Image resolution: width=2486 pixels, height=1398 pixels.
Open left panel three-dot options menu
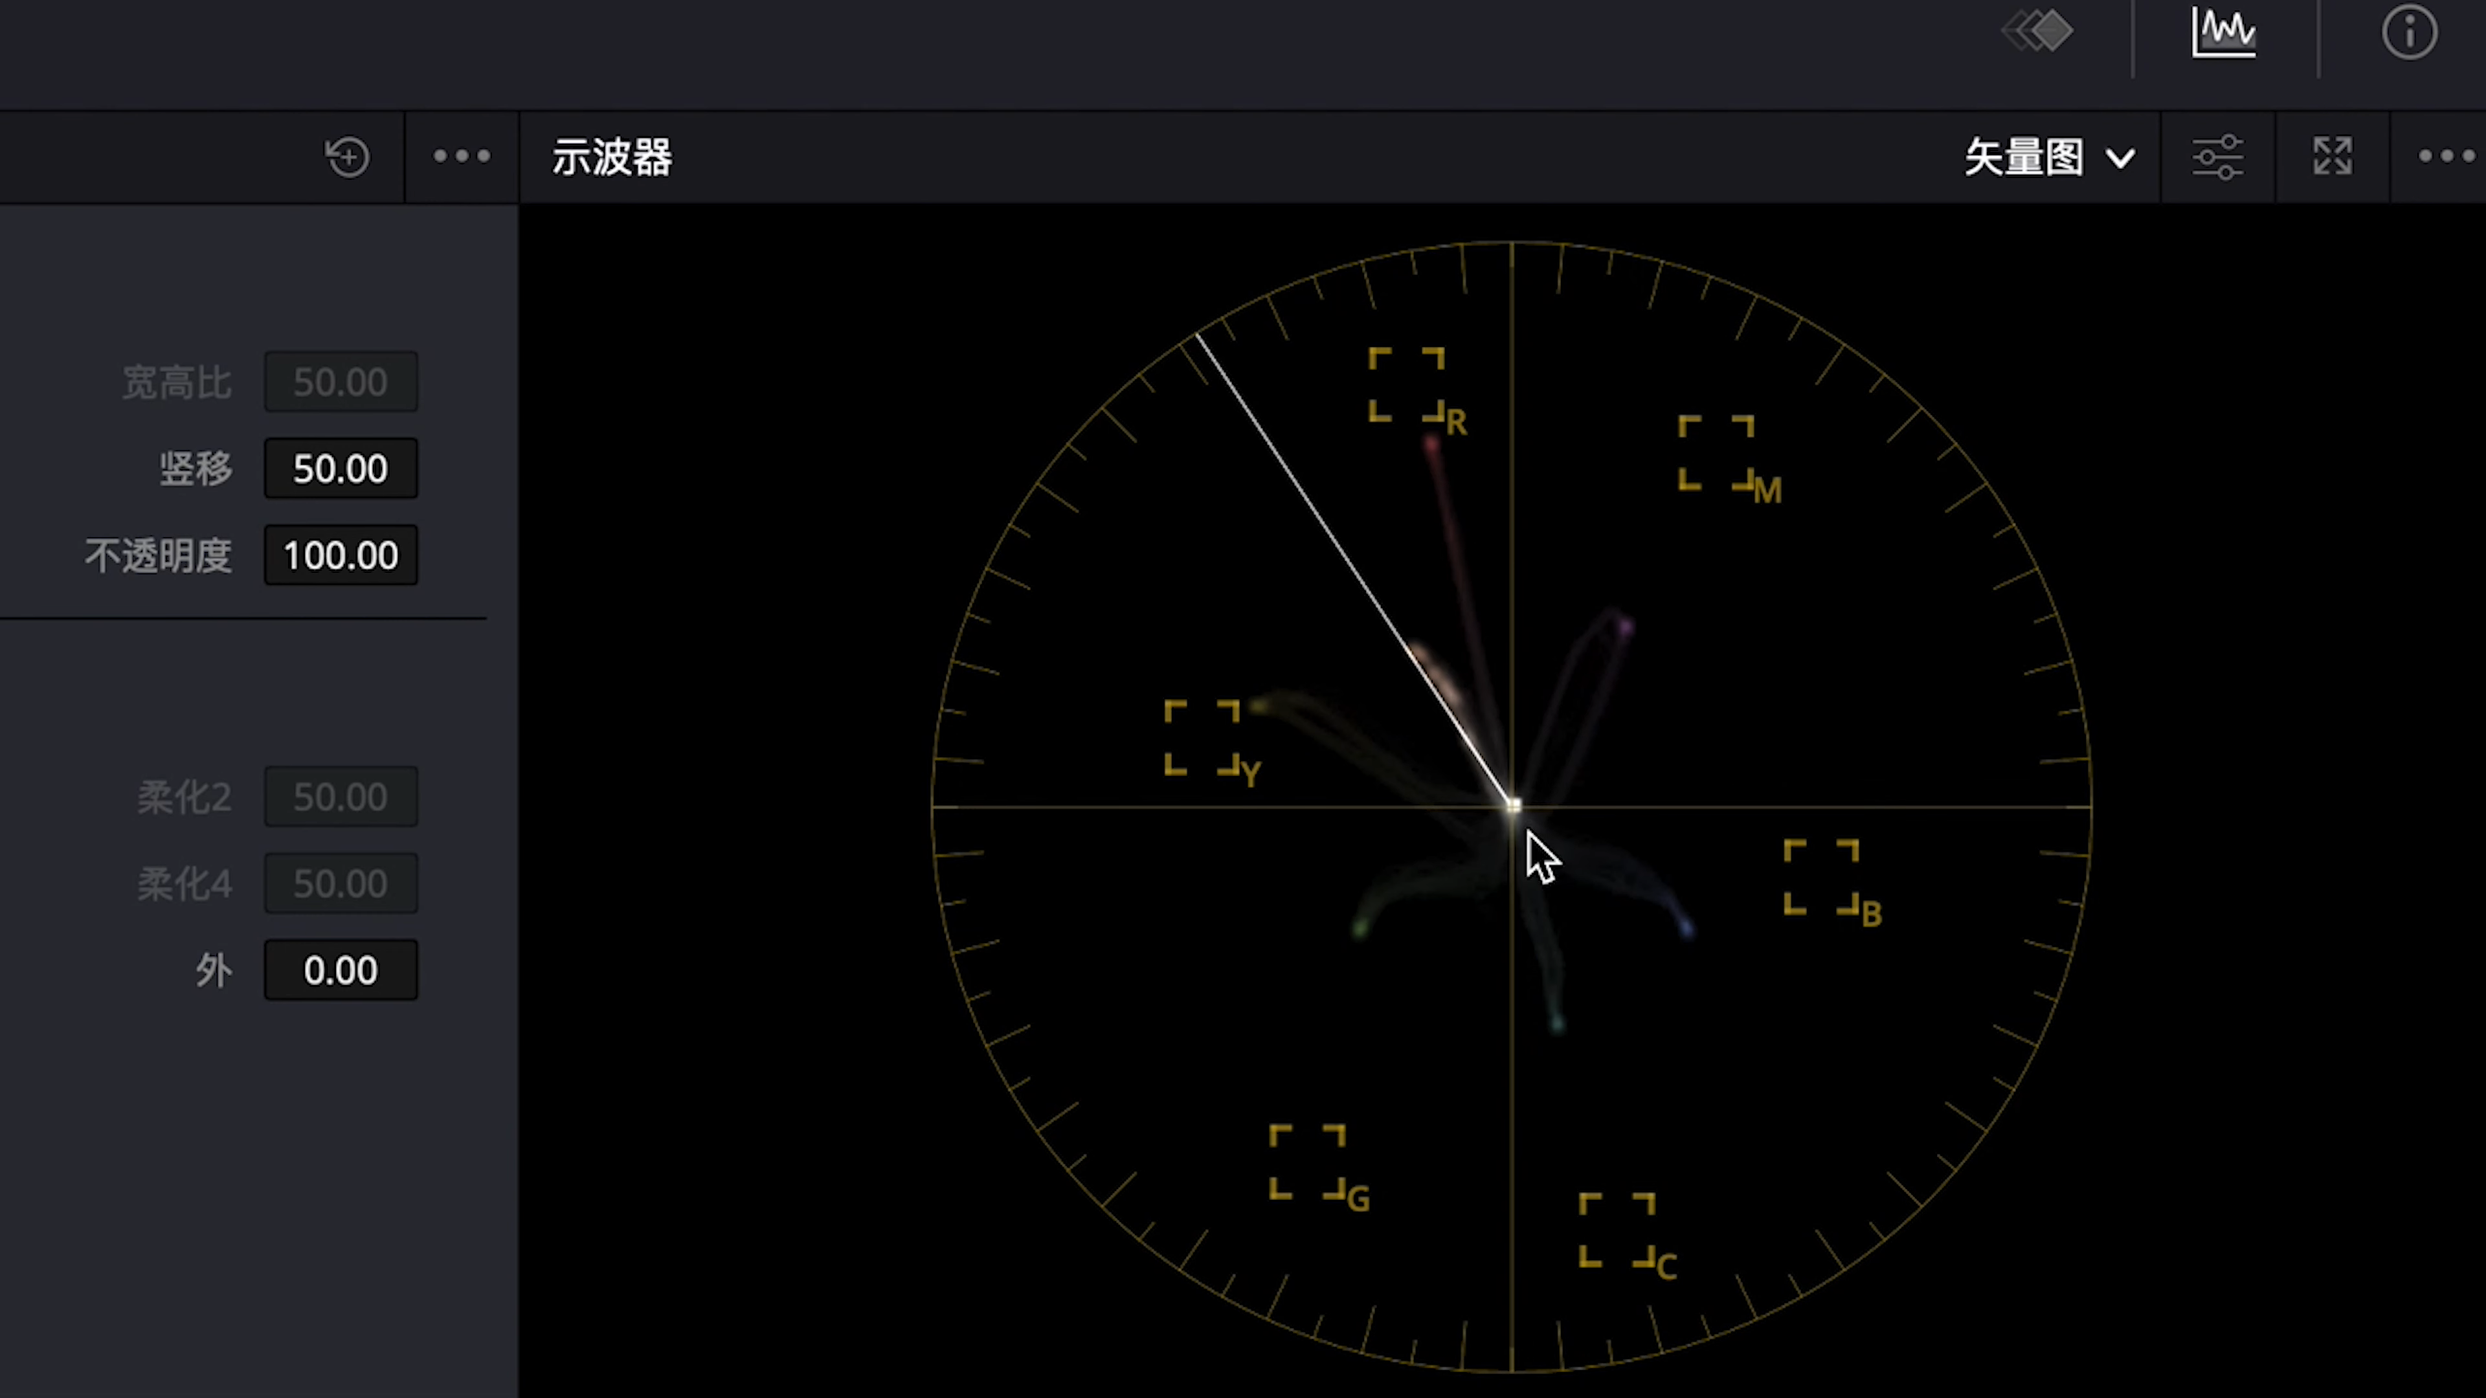click(462, 156)
